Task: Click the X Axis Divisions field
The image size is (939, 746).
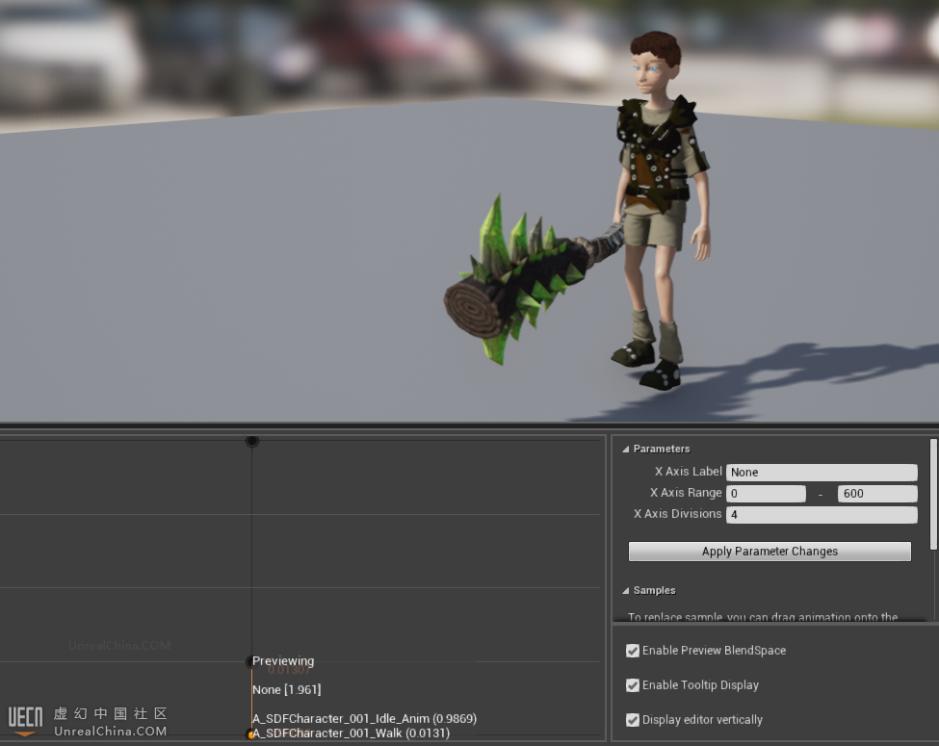Action: [821, 515]
